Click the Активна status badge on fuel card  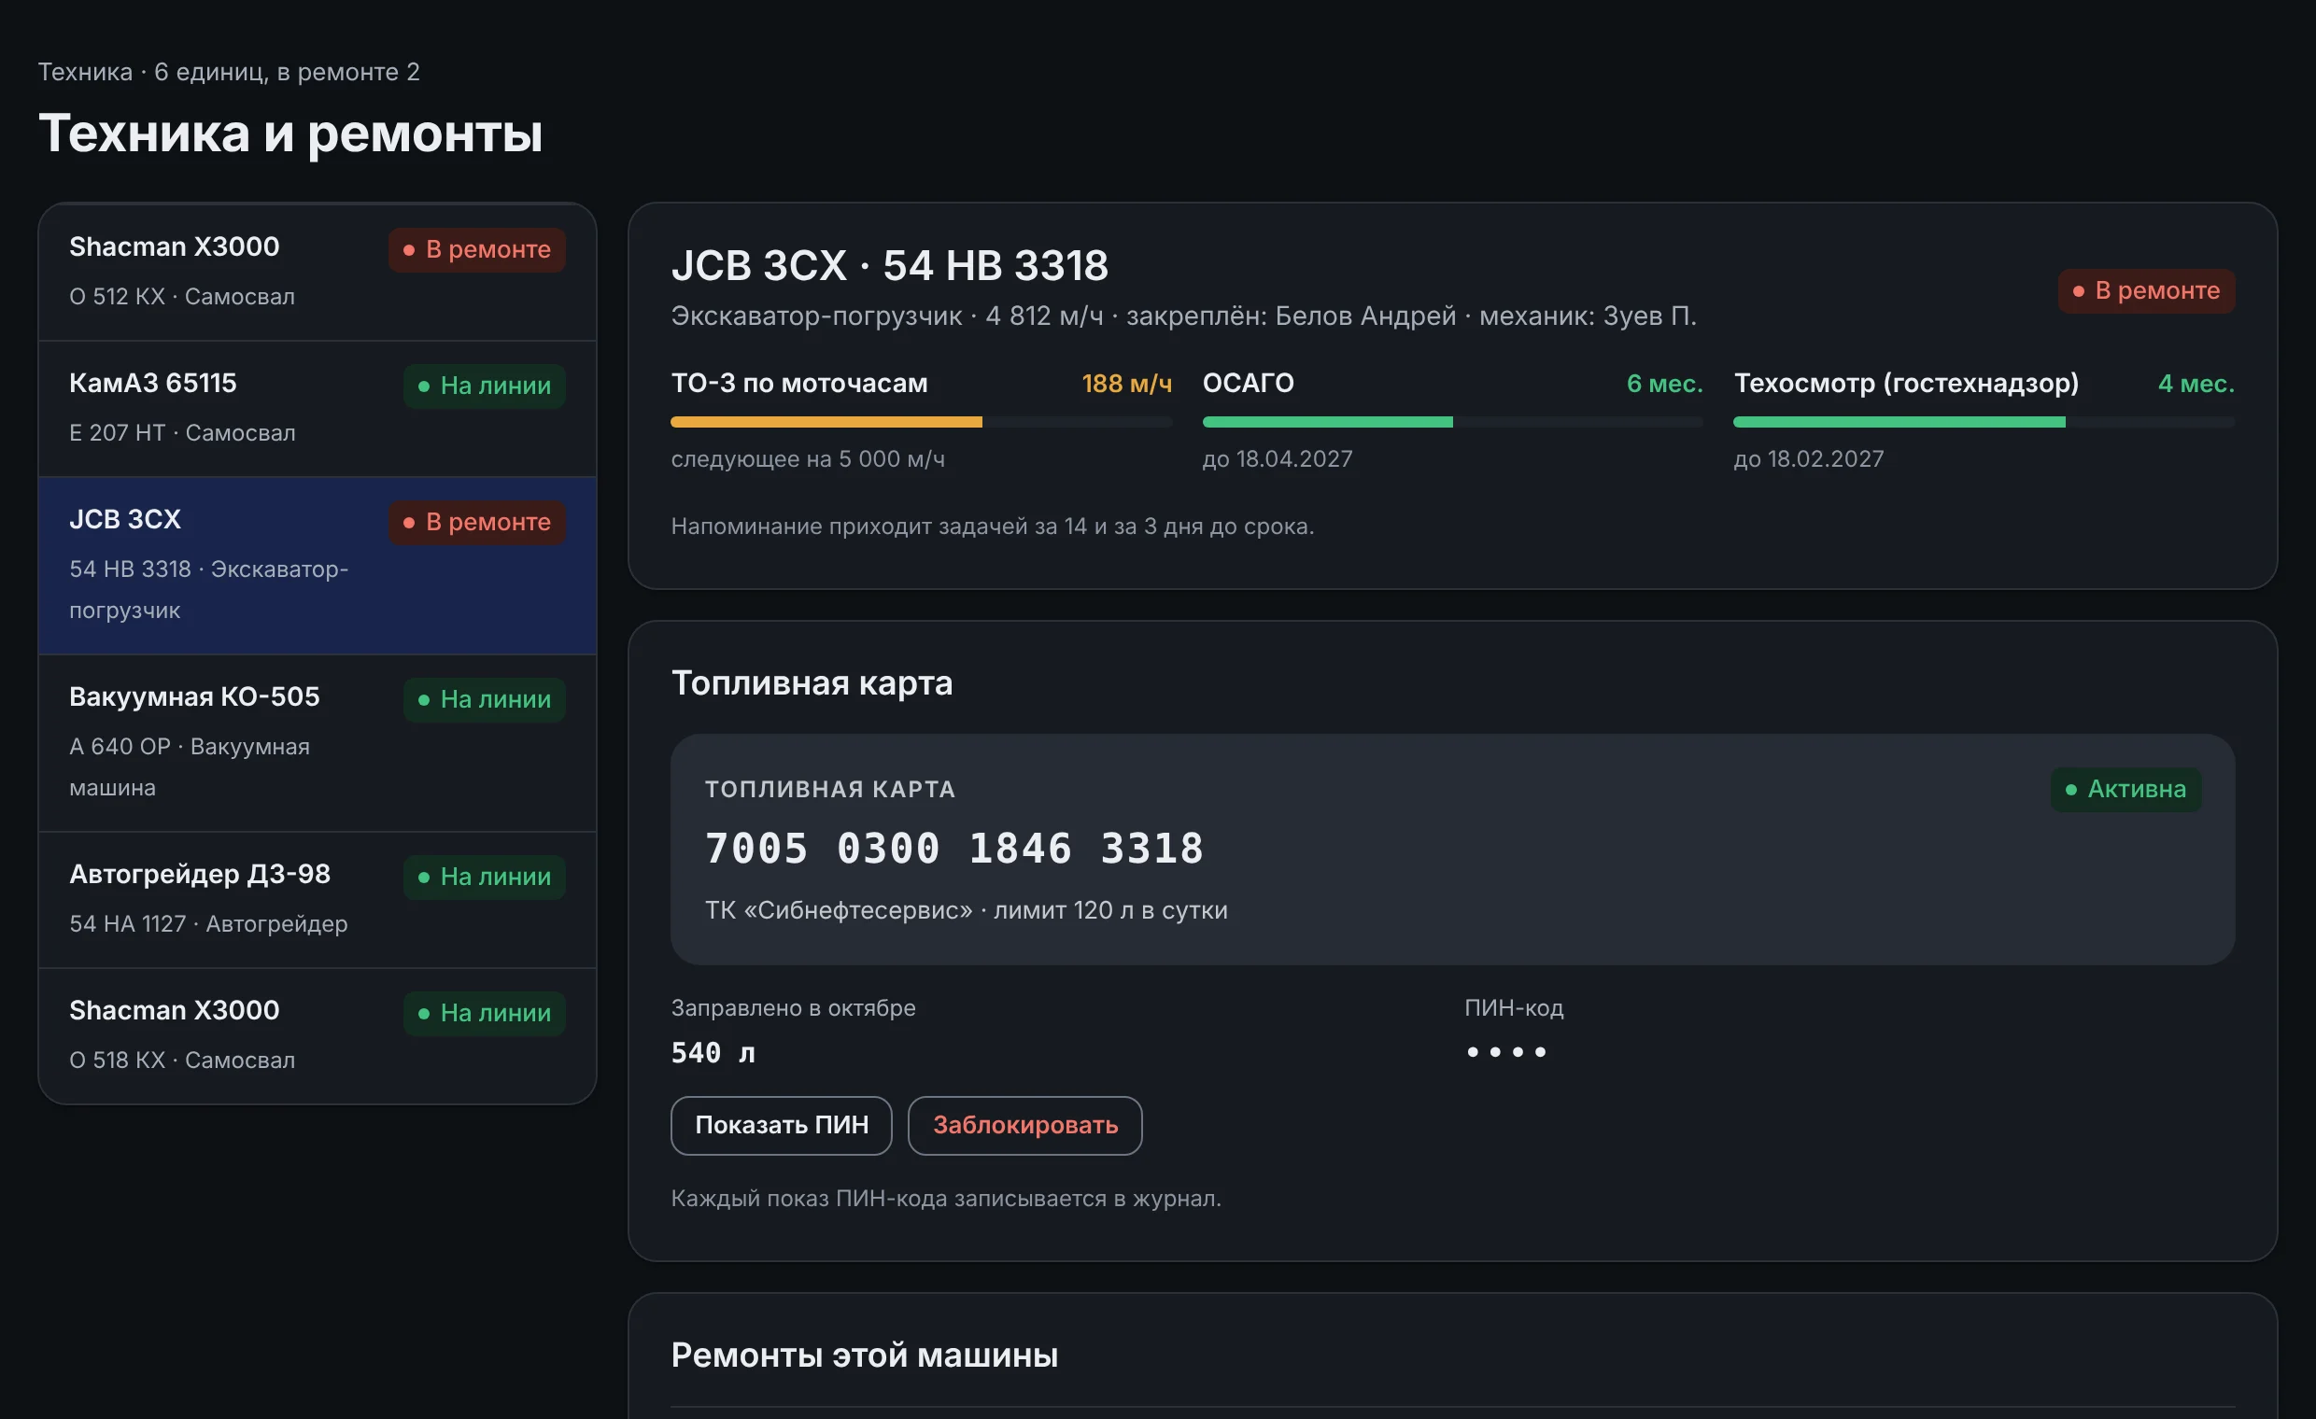click(2125, 790)
